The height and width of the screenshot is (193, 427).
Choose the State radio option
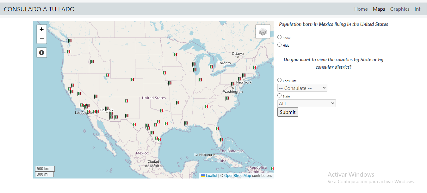pyautogui.click(x=280, y=96)
